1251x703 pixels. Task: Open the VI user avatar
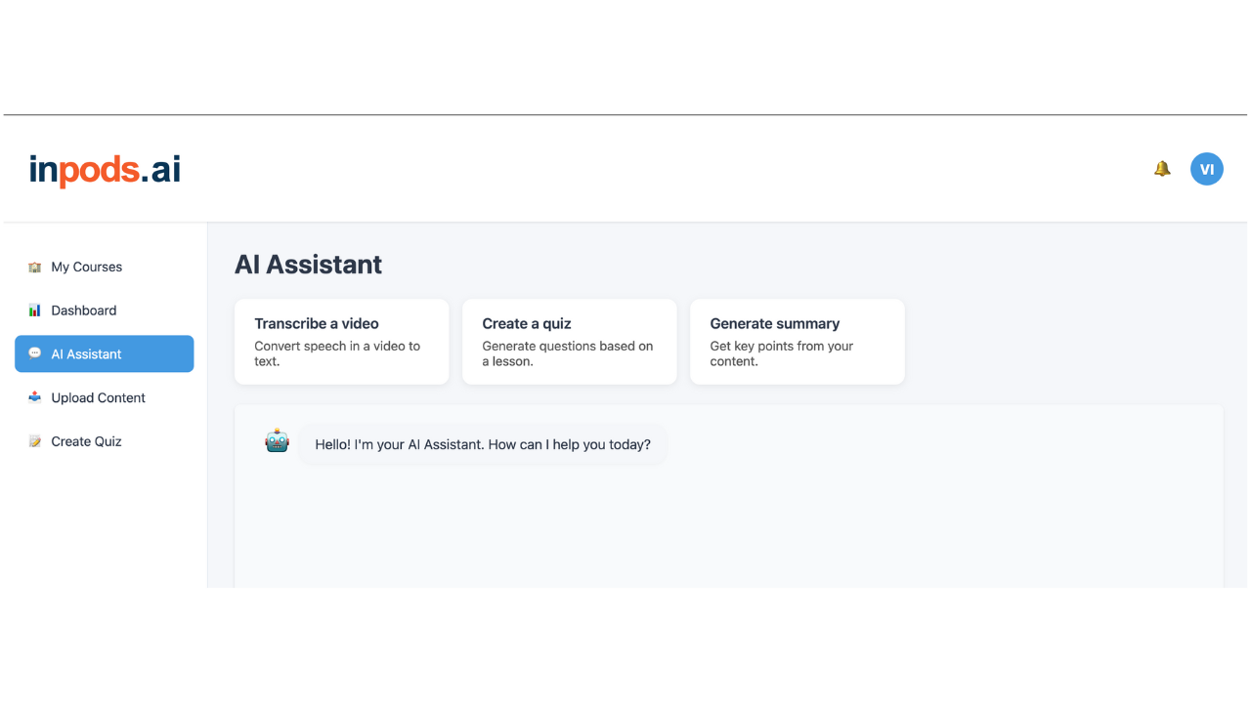(1207, 169)
